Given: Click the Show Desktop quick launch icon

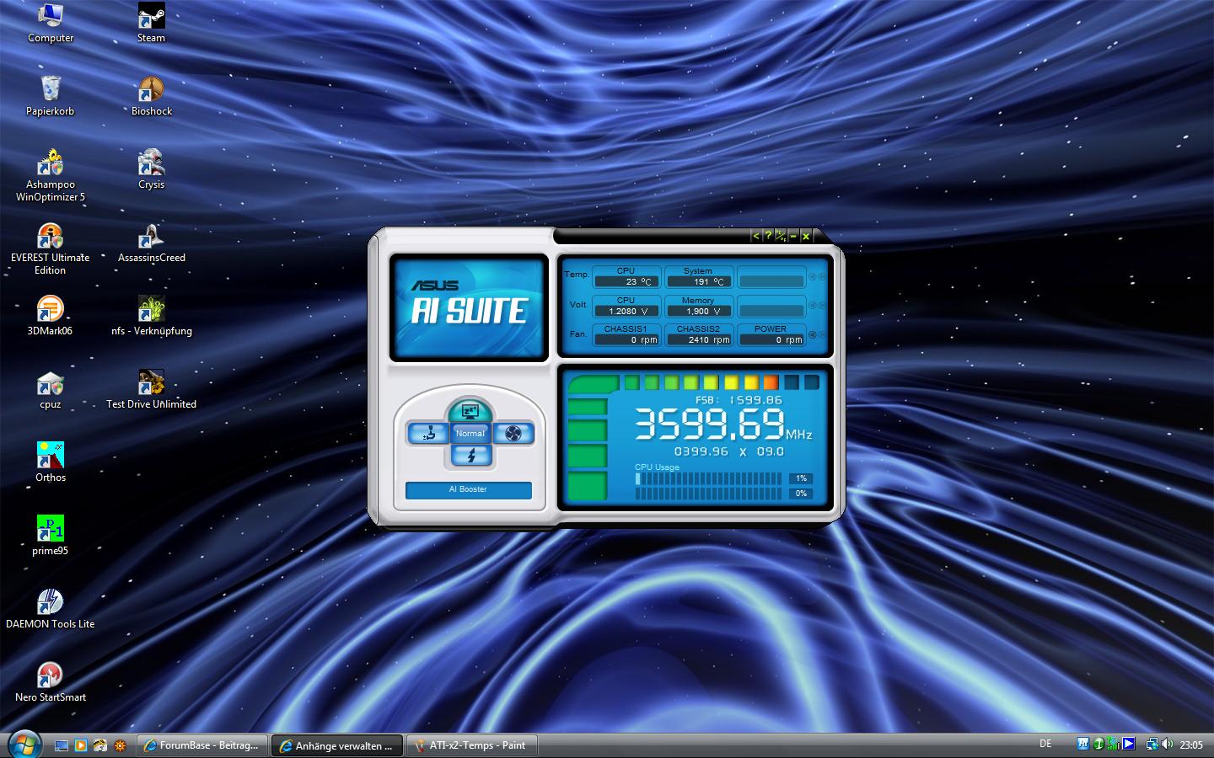Looking at the screenshot, I should [61, 745].
